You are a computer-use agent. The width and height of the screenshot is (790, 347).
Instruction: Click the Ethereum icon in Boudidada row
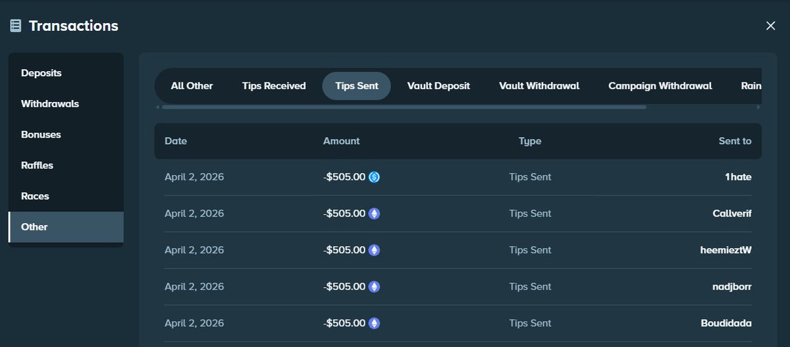(x=374, y=323)
